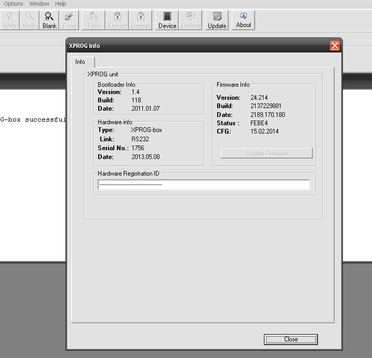Click hardware type value XPROG-box
Screen dimensions: 372x358
[x=147, y=130]
